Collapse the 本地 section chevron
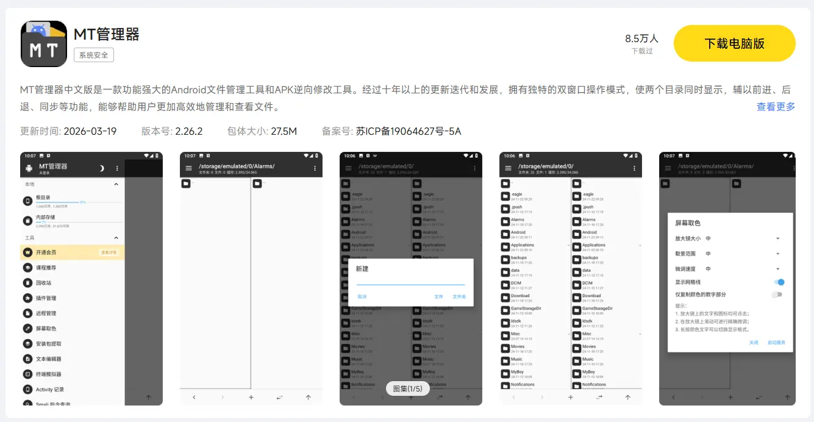This screenshot has height=422, width=814. [x=116, y=184]
